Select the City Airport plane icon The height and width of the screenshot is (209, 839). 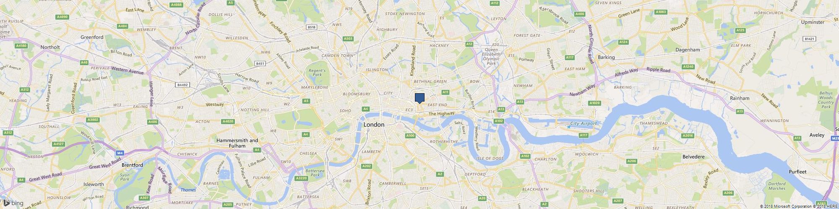[568, 127]
